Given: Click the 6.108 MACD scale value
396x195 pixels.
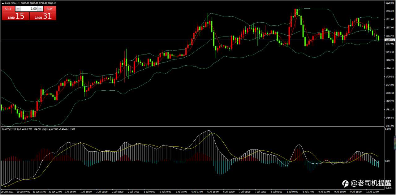Looking at the screenshot, I should coord(388,129).
